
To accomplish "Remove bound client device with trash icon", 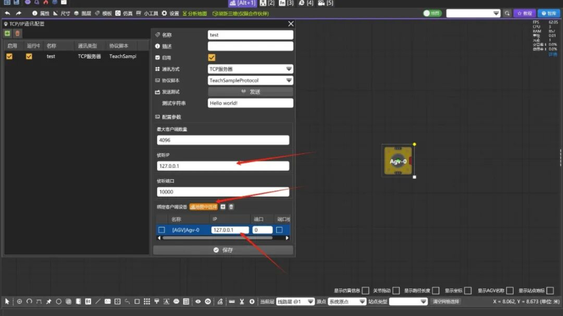I will 231,207.
